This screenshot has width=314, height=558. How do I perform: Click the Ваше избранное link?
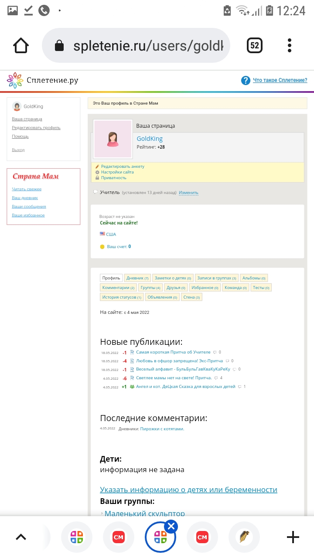coord(28,215)
